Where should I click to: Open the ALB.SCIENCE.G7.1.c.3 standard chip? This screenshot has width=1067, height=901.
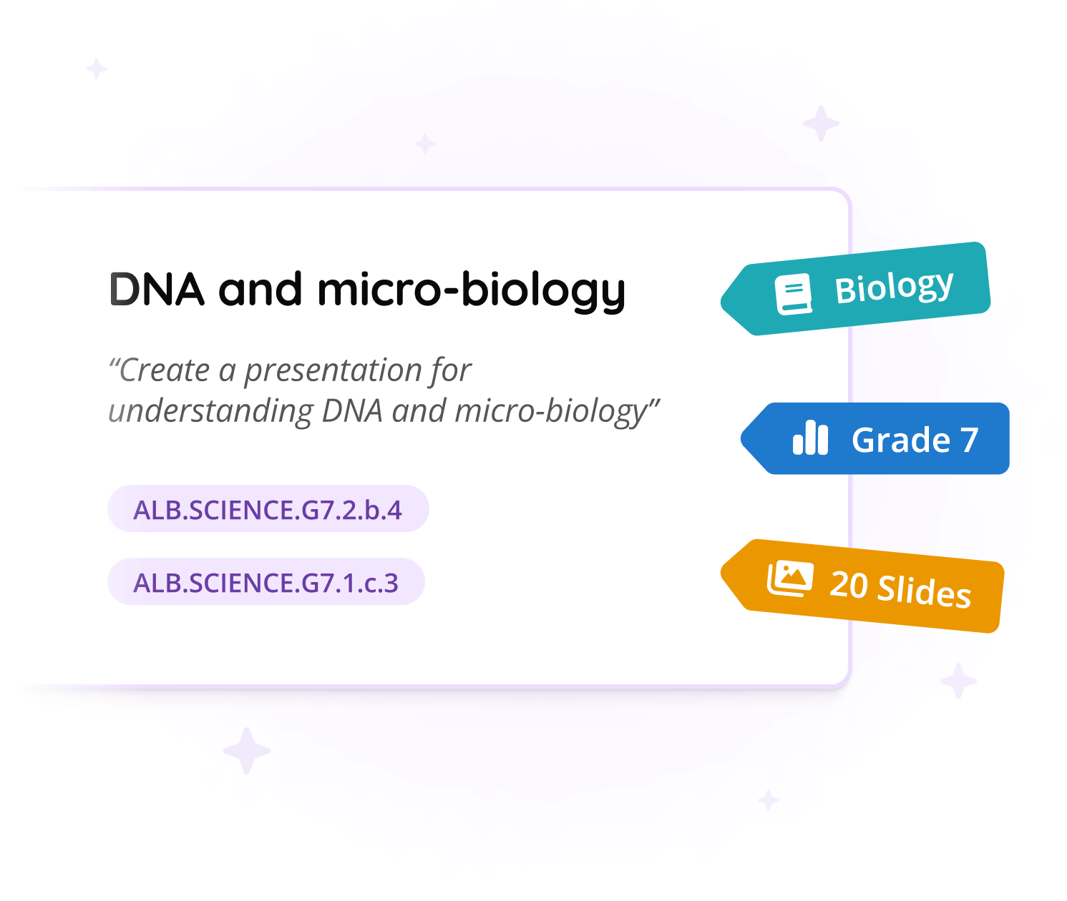click(x=265, y=583)
